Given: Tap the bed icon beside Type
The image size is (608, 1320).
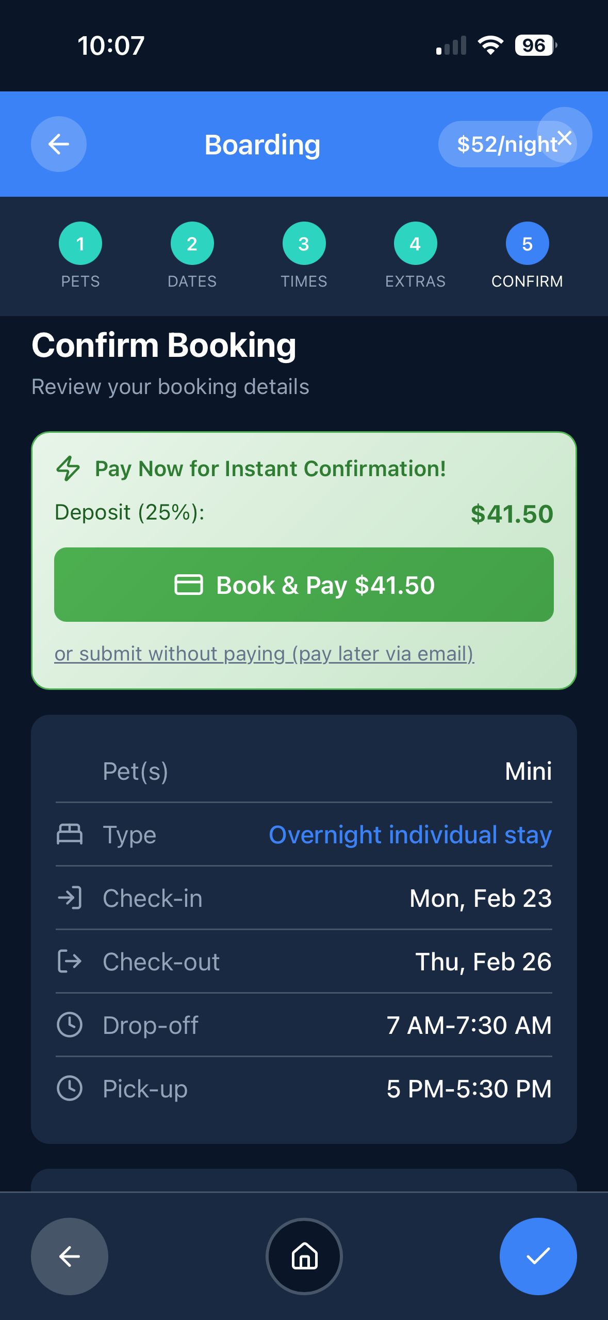Looking at the screenshot, I should (70, 835).
